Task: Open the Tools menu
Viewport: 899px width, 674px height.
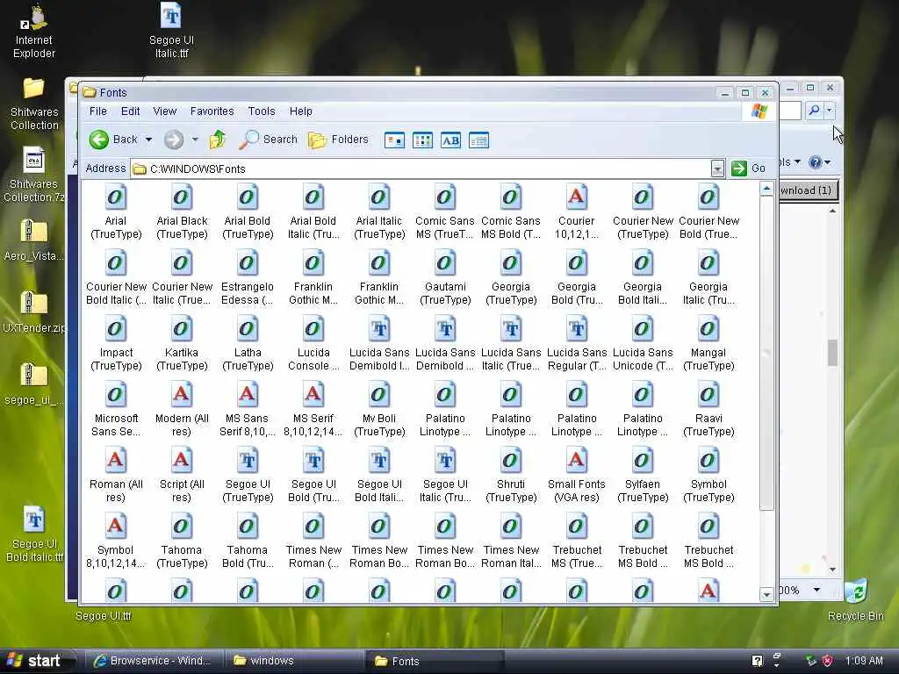Action: click(262, 111)
